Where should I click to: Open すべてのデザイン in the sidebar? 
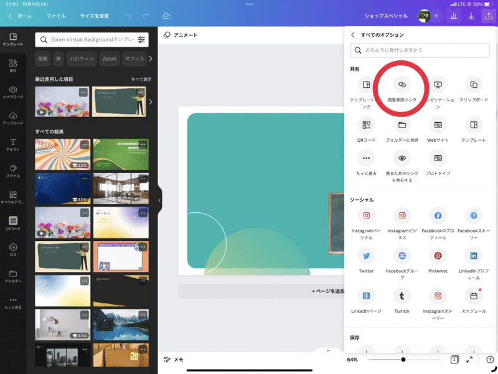[x=13, y=197]
